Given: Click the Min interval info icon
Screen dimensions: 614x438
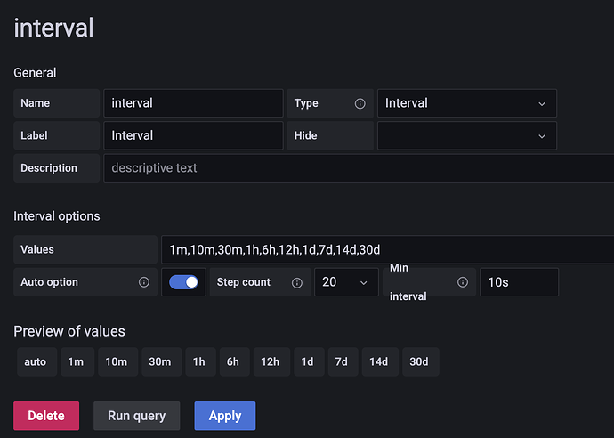Looking at the screenshot, I should click(463, 282).
